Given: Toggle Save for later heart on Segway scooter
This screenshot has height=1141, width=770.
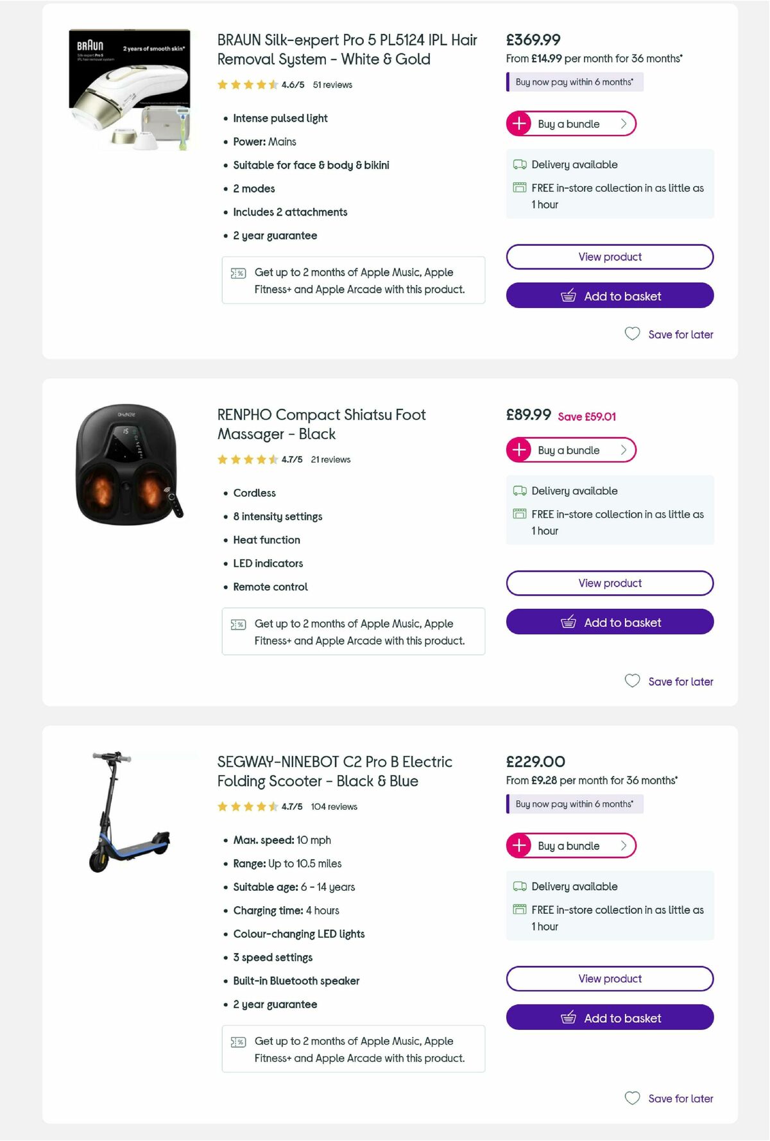Looking at the screenshot, I should tap(633, 1098).
